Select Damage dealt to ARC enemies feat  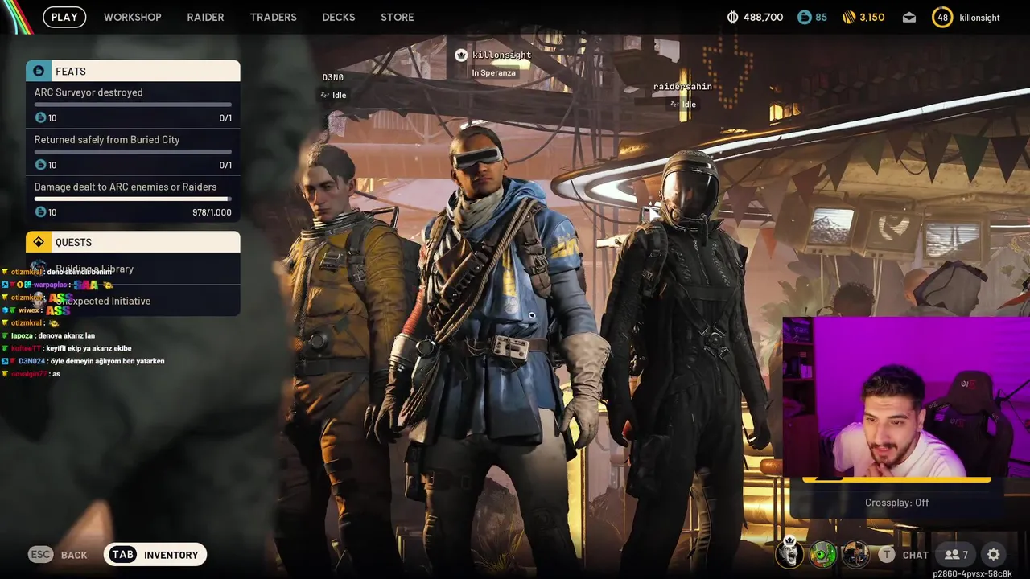tap(133, 199)
